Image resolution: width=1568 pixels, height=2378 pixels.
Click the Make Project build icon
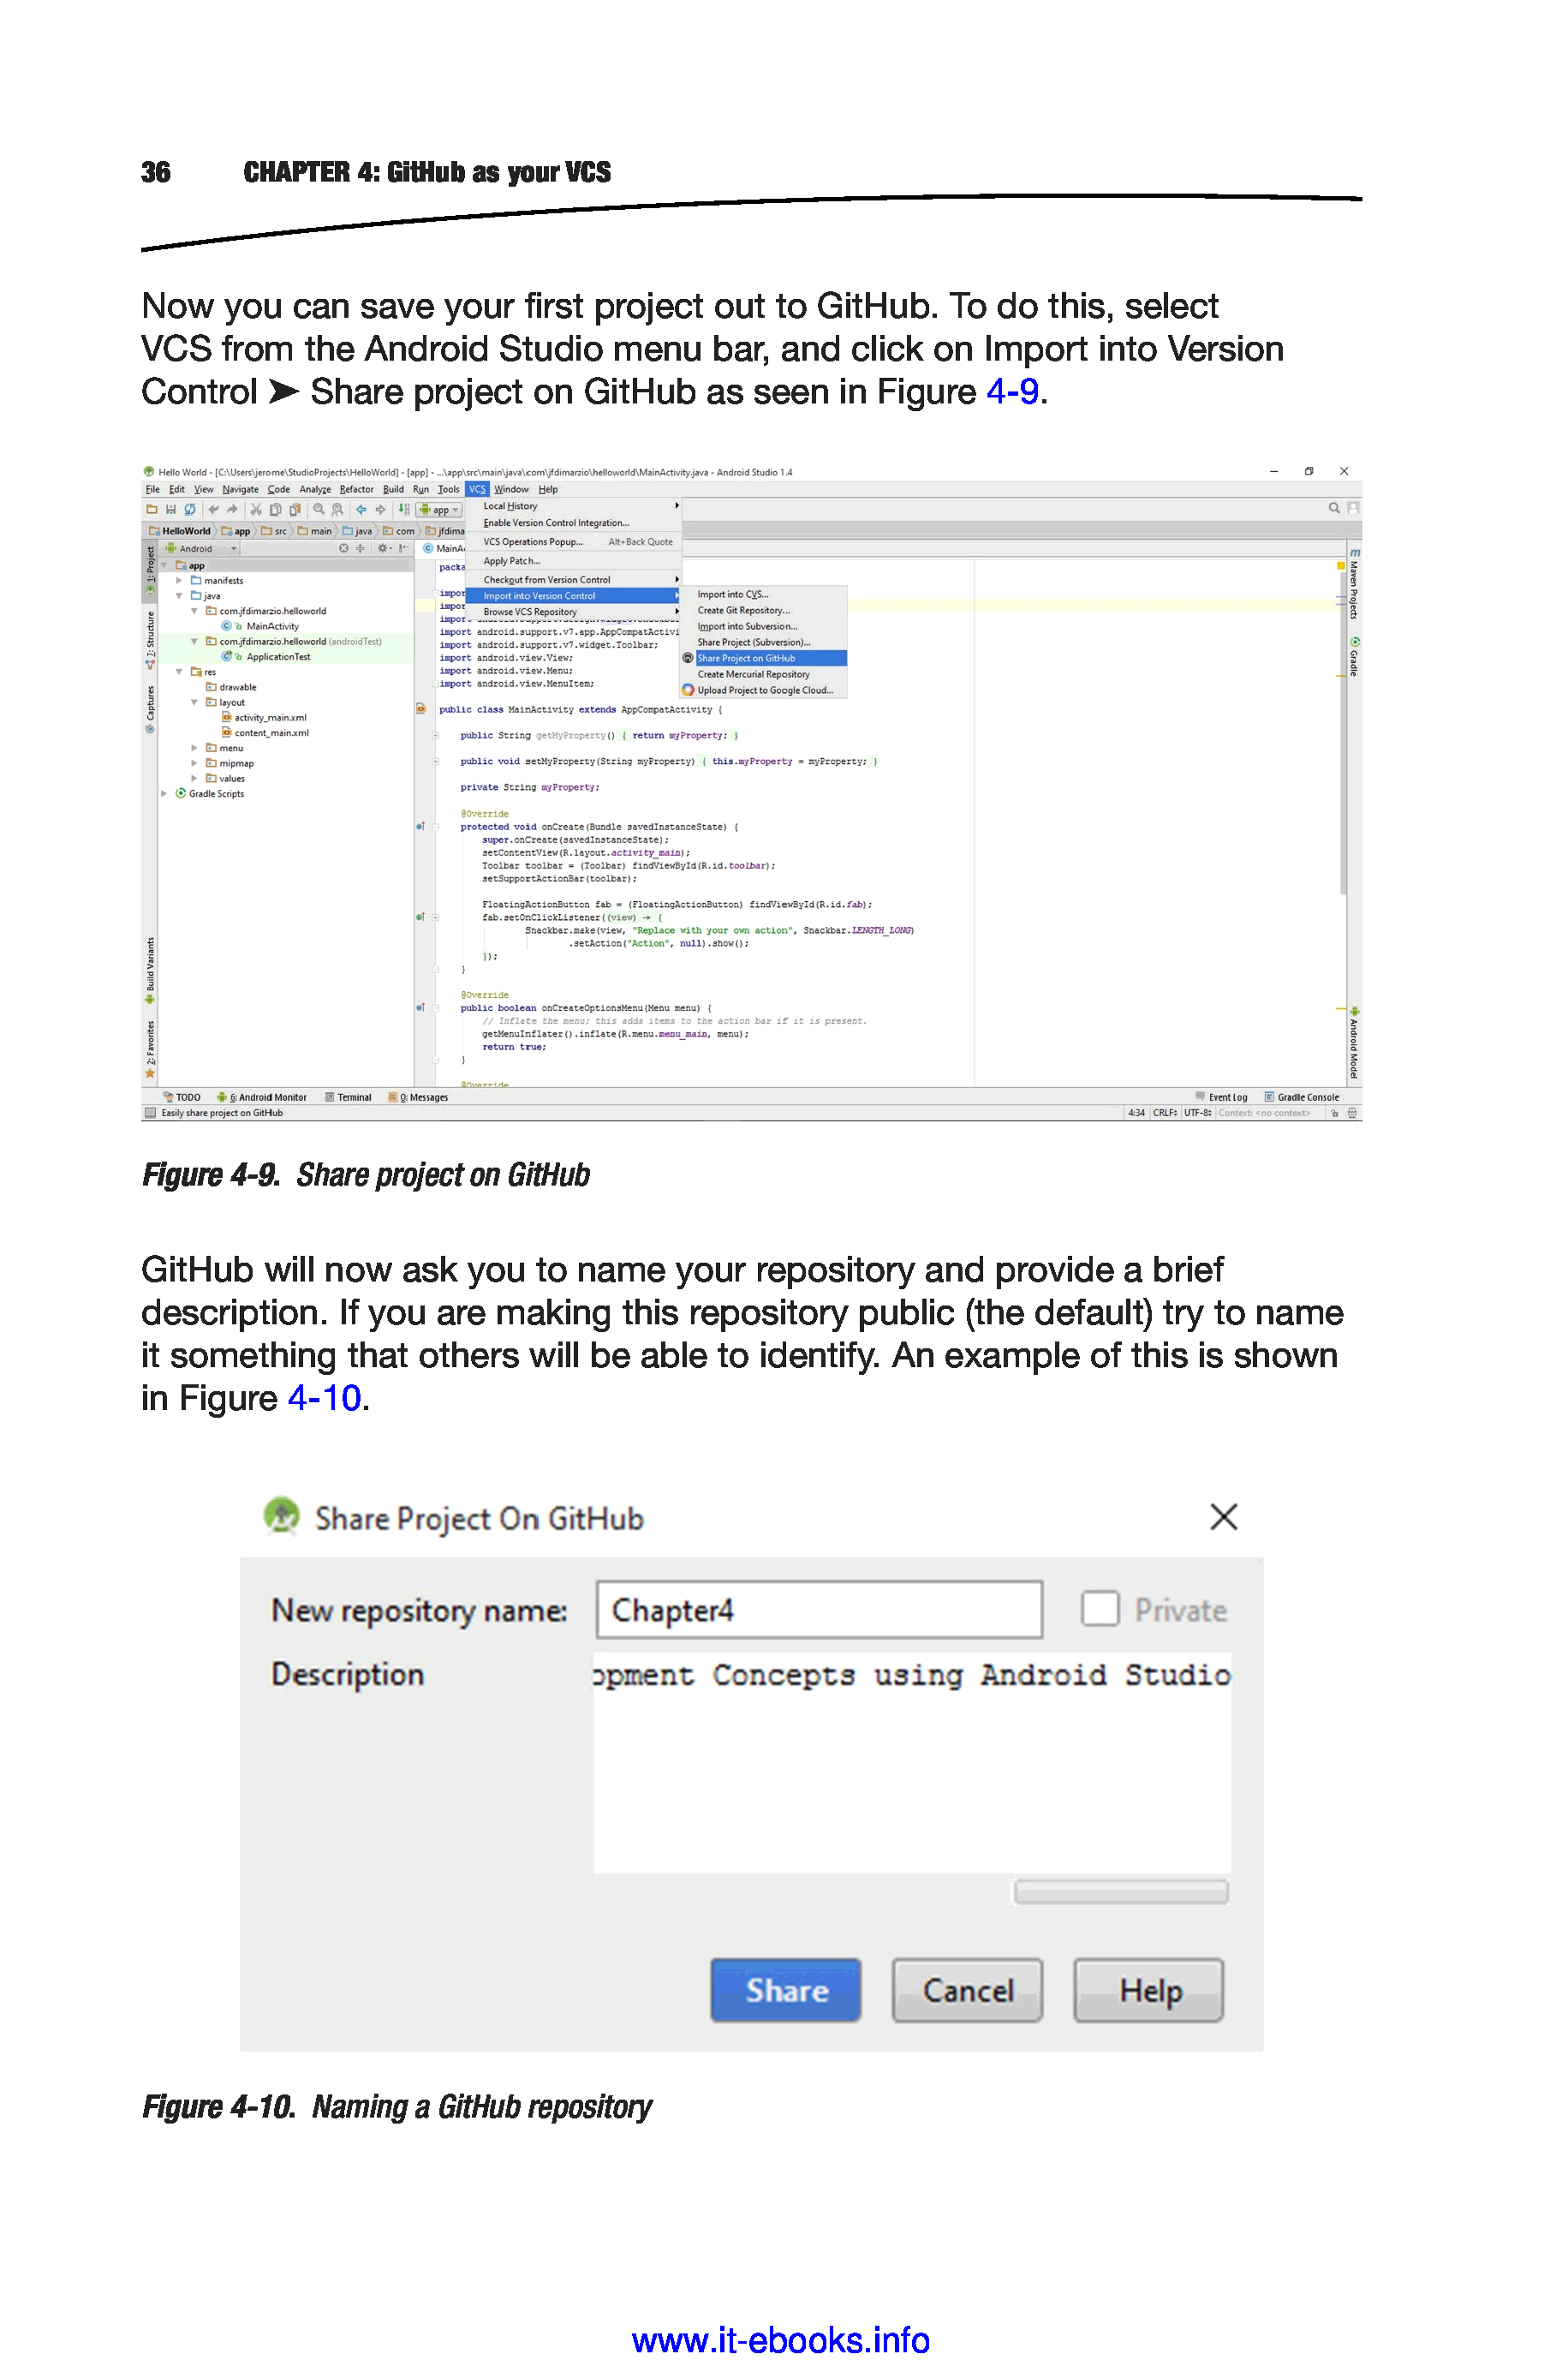[x=404, y=509]
